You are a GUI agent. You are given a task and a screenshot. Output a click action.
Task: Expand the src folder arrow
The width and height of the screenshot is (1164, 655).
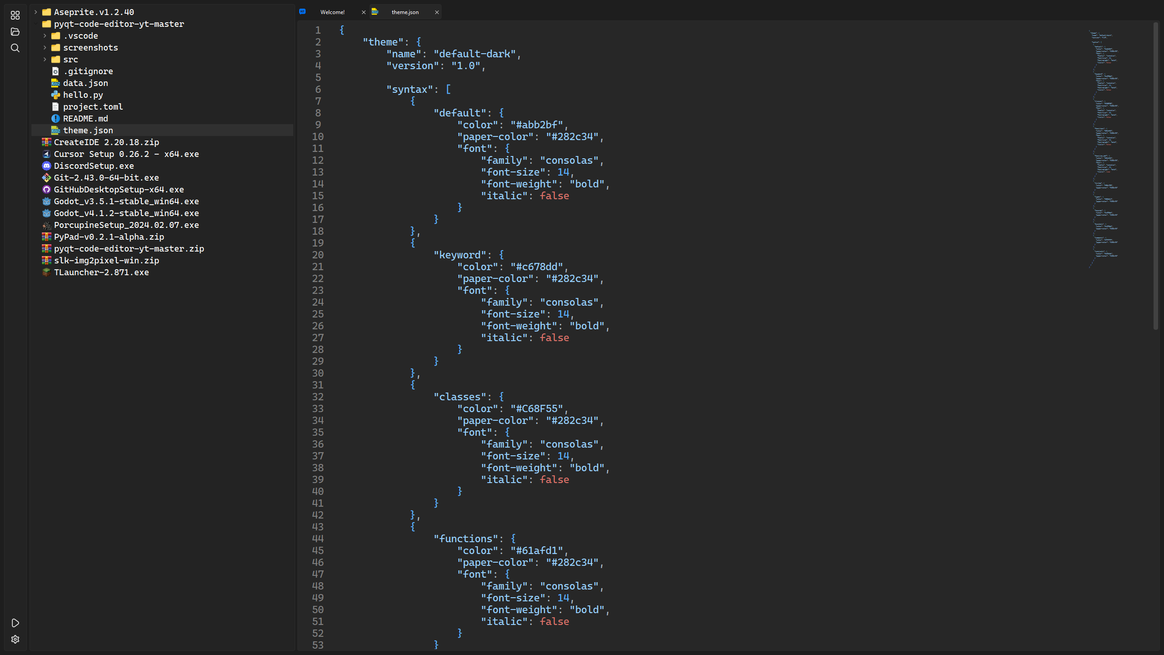45,60
